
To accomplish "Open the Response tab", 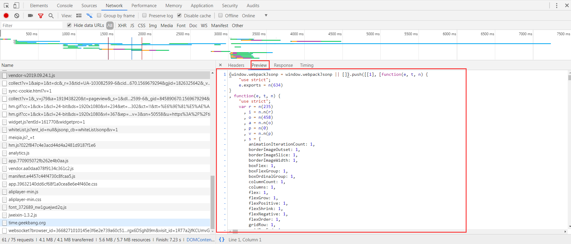I will [x=283, y=65].
